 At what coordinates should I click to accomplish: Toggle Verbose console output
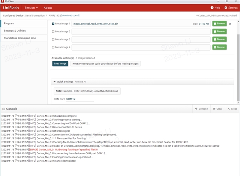point(201,109)
